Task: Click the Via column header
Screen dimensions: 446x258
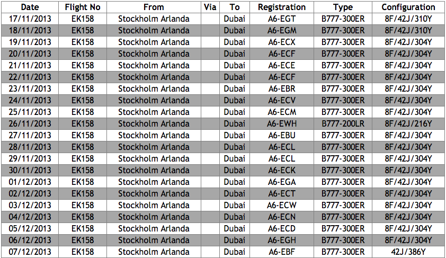Action: click(x=209, y=7)
